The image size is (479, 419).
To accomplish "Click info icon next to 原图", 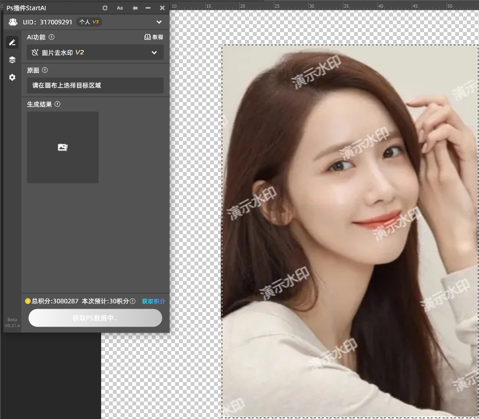I will click(x=45, y=70).
